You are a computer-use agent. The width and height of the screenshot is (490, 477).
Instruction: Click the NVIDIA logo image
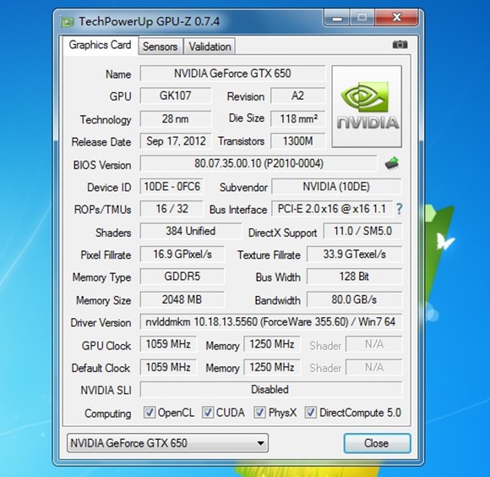point(367,107)
